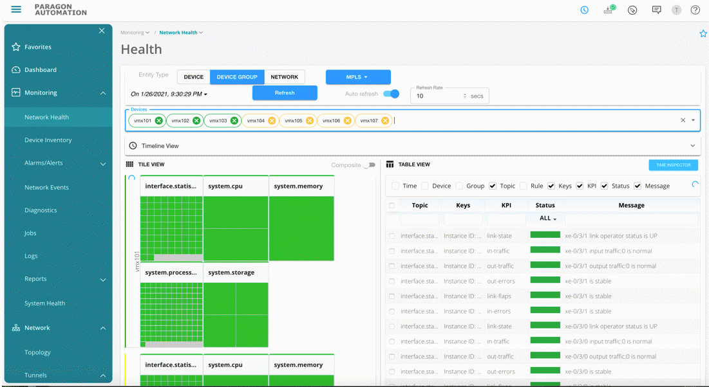This screenshot has width=709, height=387.
Task: Collapse the Network section in sidebar
Action: [102, 328]
